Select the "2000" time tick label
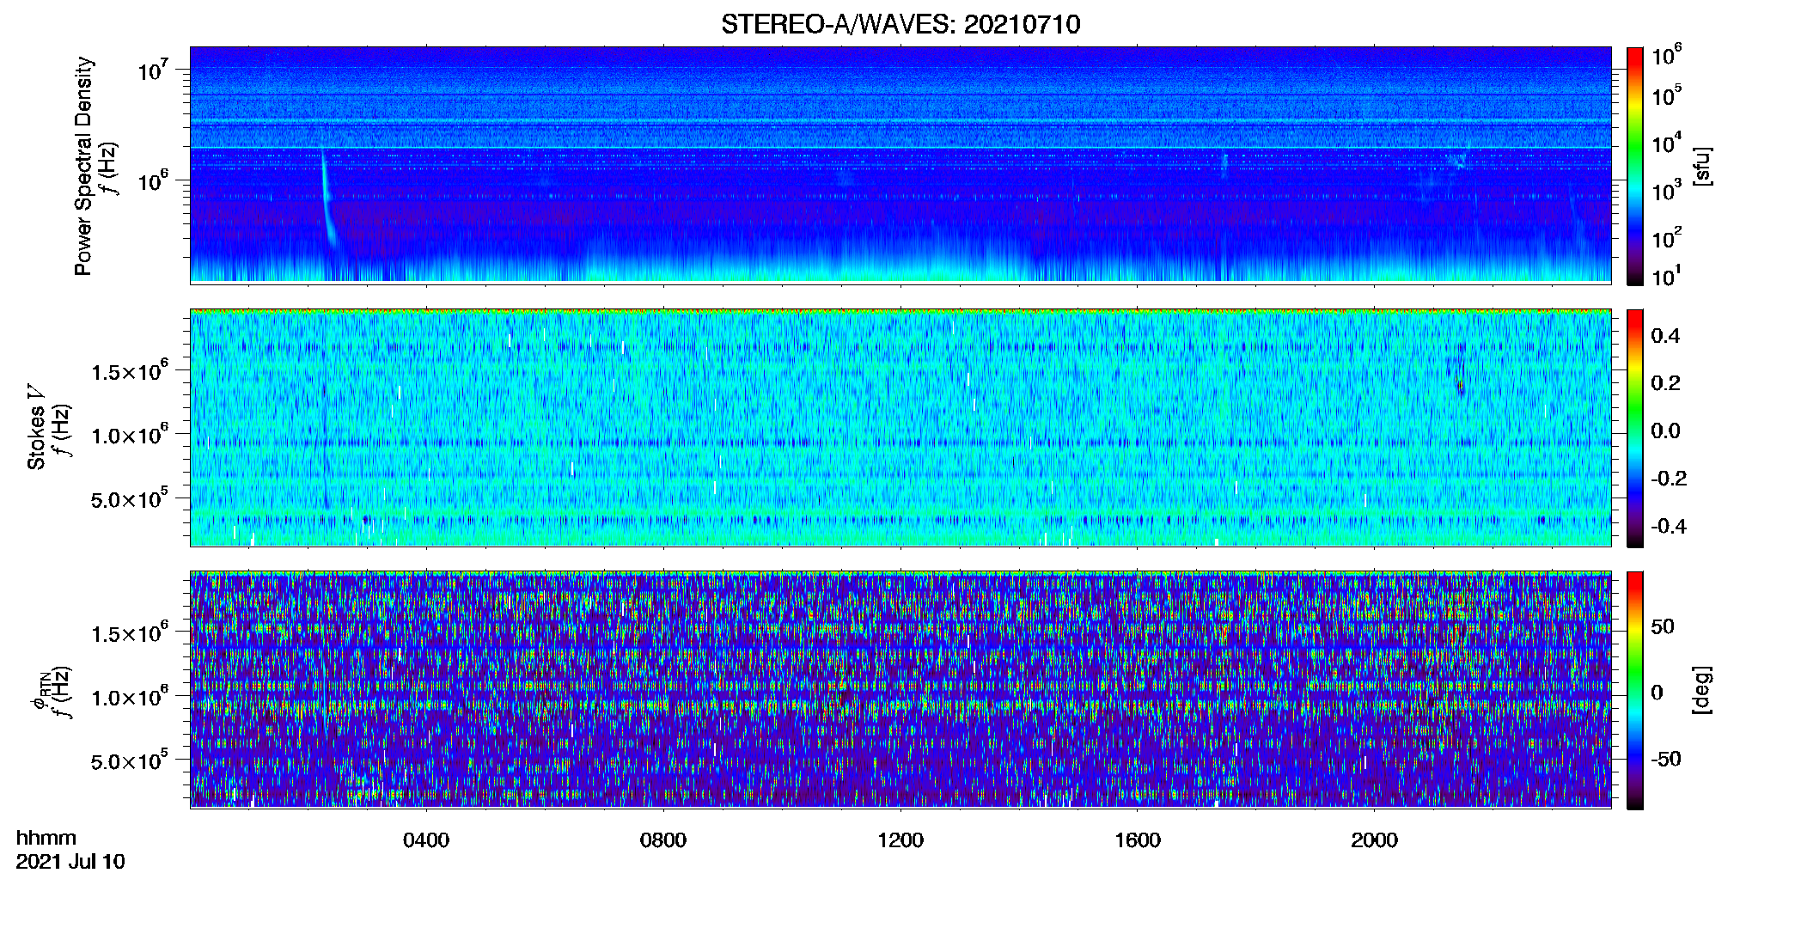The width and height of the screenshot is (1801, 928). pyautogui.click(x=1374, y=840)
